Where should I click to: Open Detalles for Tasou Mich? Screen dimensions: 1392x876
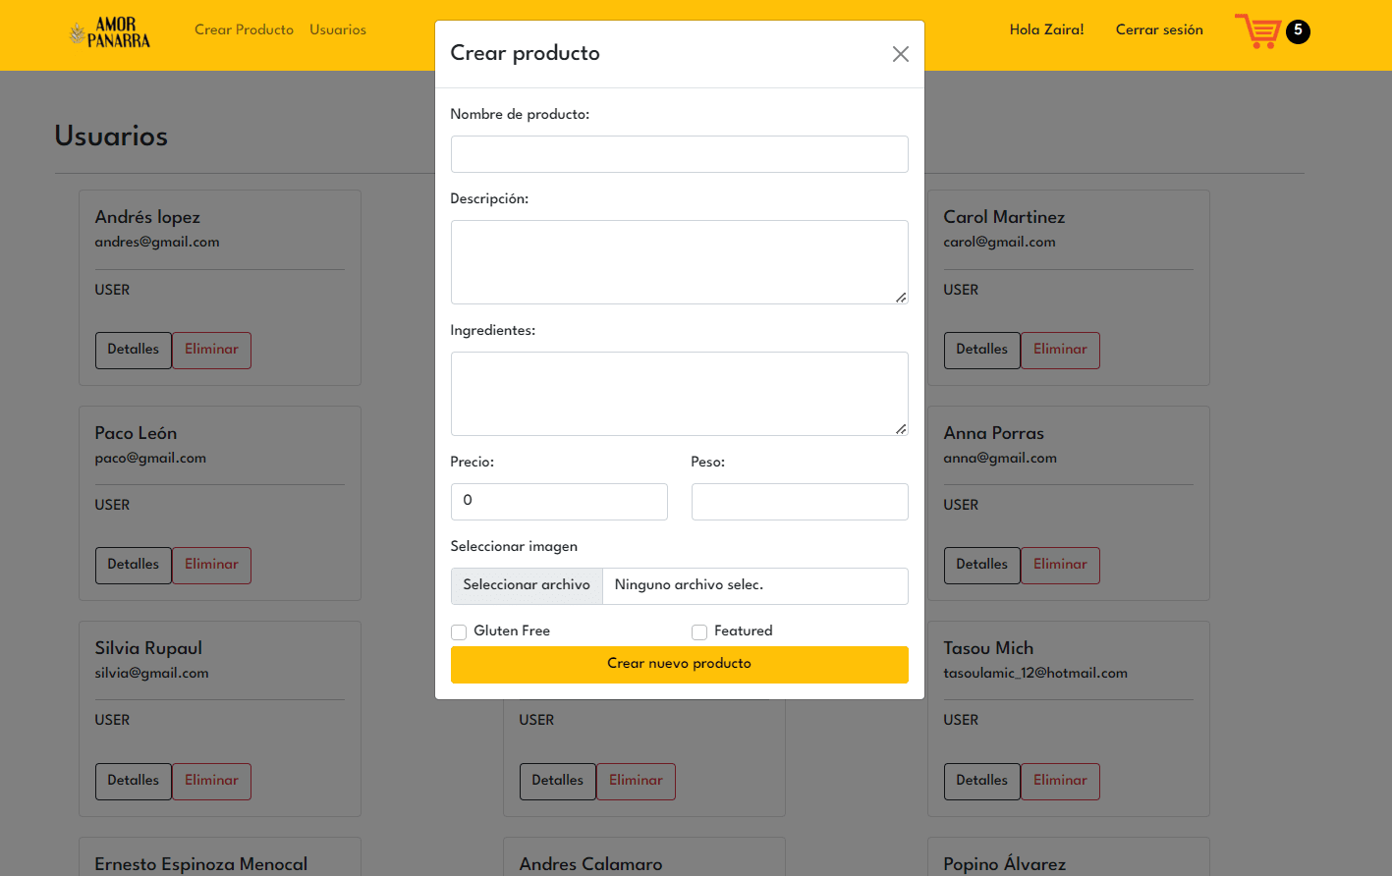(982, 781)
